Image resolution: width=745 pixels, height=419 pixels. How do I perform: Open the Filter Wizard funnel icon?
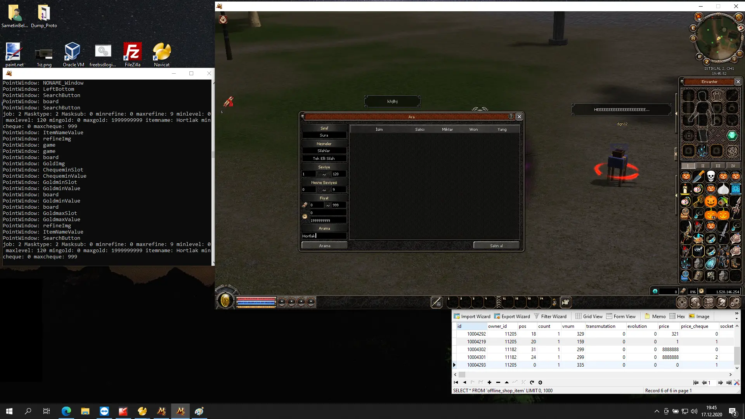point(537,316)
